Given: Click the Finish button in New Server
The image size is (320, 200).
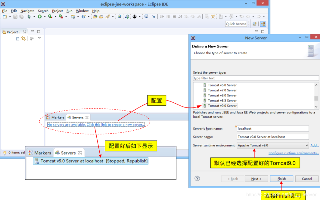Looking at the screenshot, I should tap(281, 179).
